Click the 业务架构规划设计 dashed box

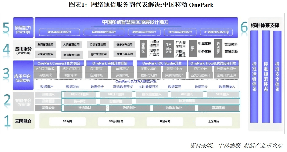tap(59, 32)
